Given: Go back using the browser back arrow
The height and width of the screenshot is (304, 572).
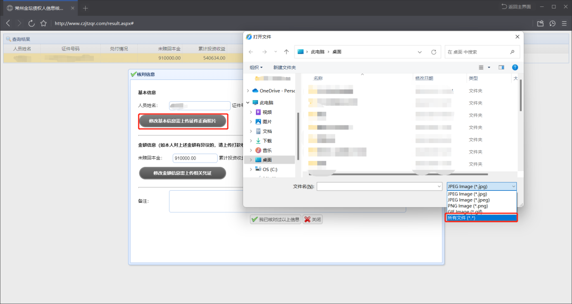Looking at the screenshot, I should [x=8, y=23].
